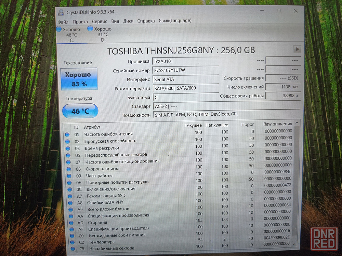342x256 pixels.
Task: Click the status icon for attribute C2
Action: [x=72, y=242]
